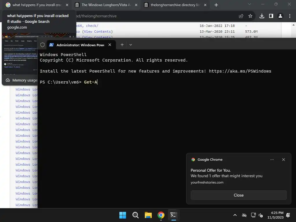The width and height of the screenshot is (296, 222).
Task: Open Google Chrome from taskbar
Action: click(161, 215)
